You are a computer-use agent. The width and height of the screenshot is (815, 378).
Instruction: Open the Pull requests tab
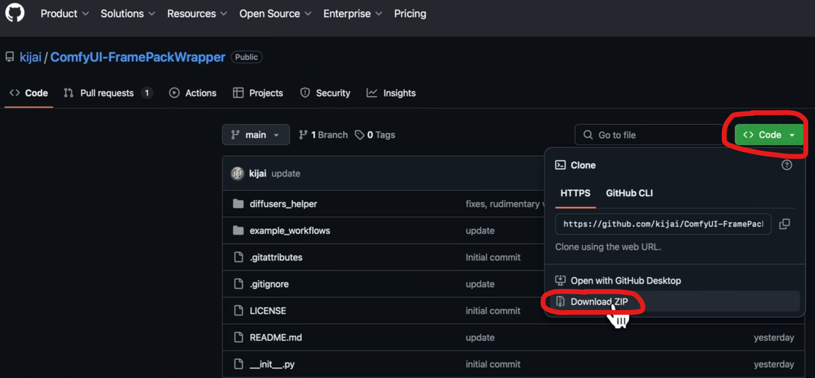(x=107, y=93)
